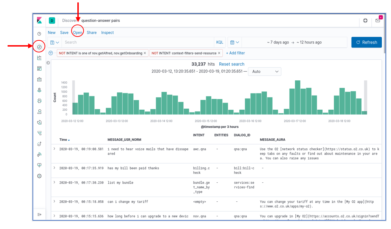Screen dimensions: 391x229
Task: Open the Open saved search menu
Action: point(78,33)
